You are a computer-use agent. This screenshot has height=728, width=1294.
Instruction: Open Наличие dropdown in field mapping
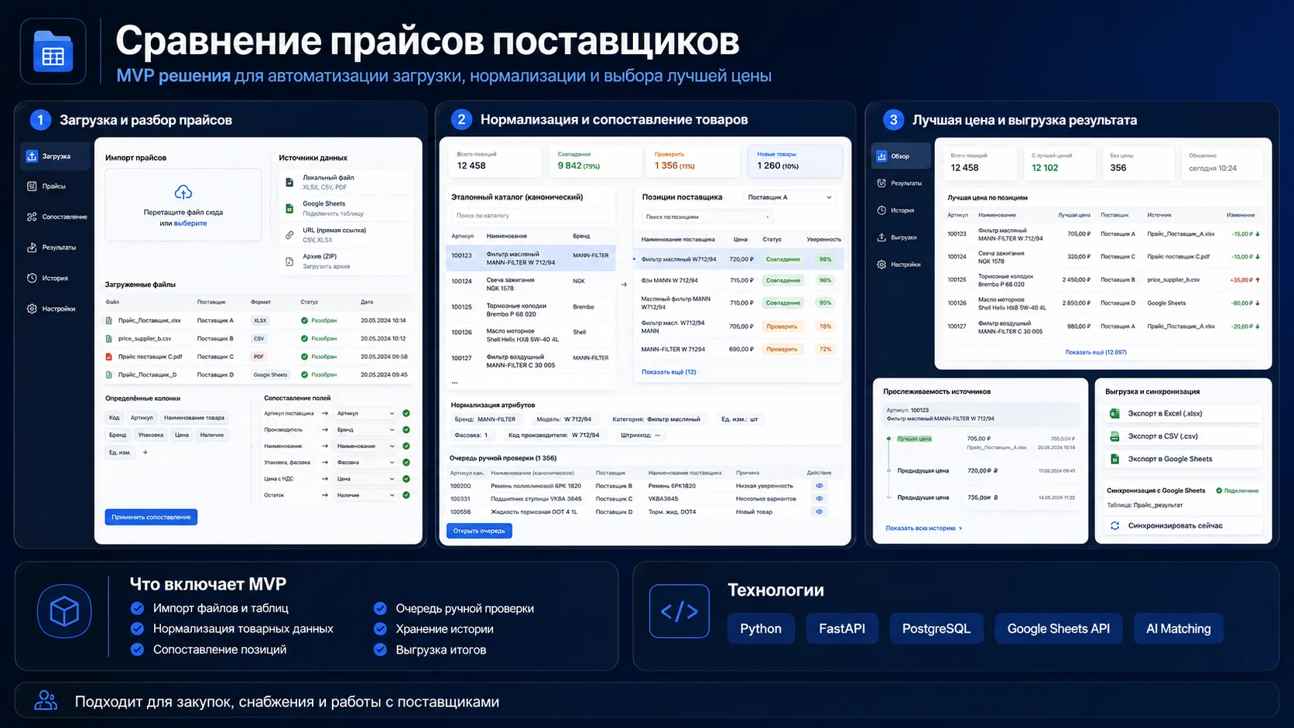(365, 495)
